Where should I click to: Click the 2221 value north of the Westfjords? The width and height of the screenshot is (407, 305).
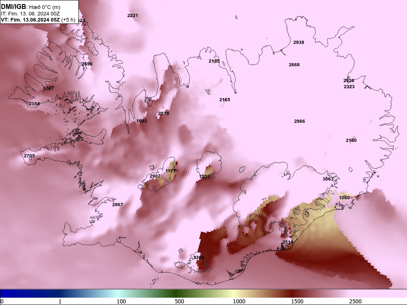[133, 15]
